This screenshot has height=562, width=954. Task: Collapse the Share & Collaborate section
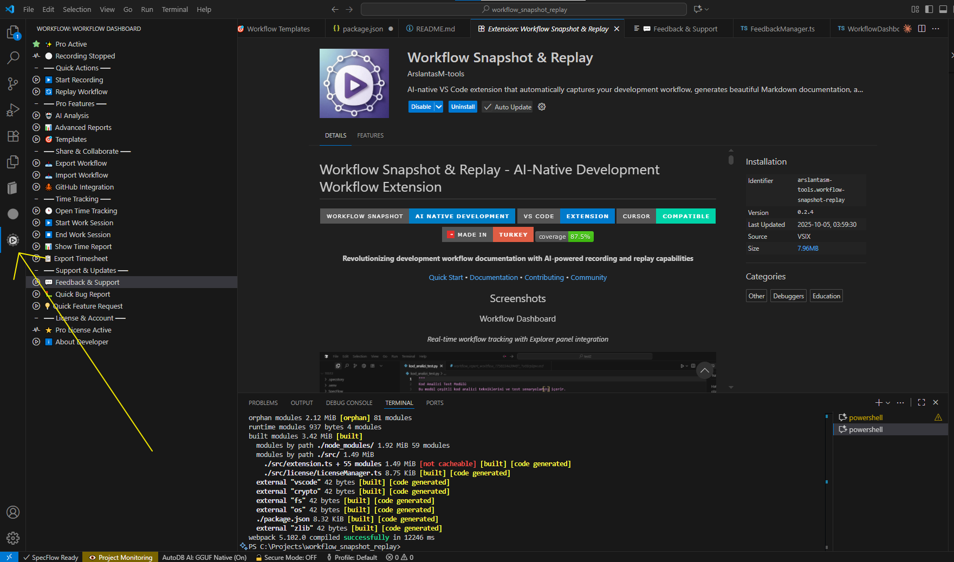(x=36, y=151)
